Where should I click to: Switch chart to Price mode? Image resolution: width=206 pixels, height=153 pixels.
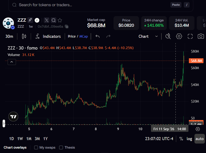click(72, 36)
